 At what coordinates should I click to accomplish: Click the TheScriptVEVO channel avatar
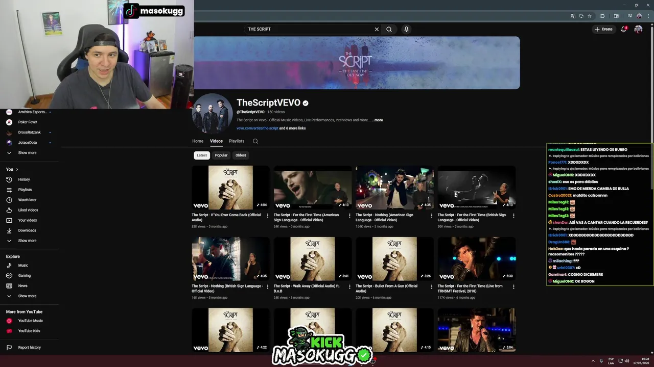click(x=212, y=114)
